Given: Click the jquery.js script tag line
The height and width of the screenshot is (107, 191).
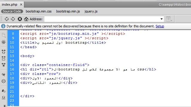Looking at the screenshot, I should coord(64,38).
